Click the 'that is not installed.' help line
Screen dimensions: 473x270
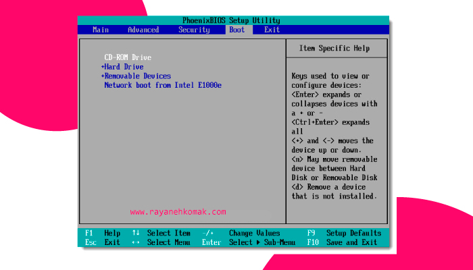click(334, 196)
